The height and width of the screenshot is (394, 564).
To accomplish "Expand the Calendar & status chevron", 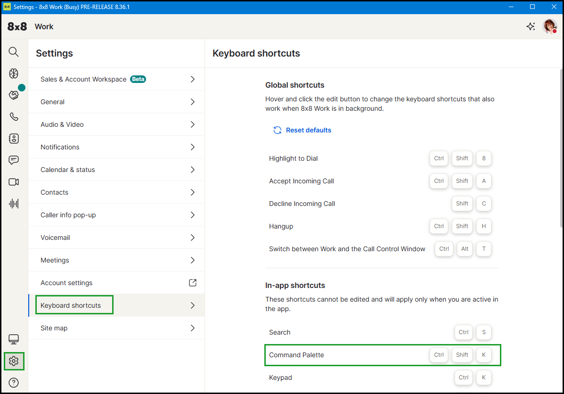I will [x=193, y=170].
